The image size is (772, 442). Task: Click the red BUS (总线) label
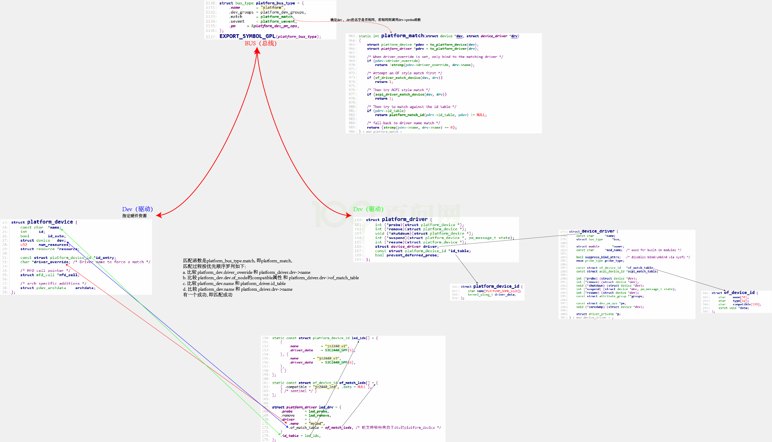(x=260, y=43)
